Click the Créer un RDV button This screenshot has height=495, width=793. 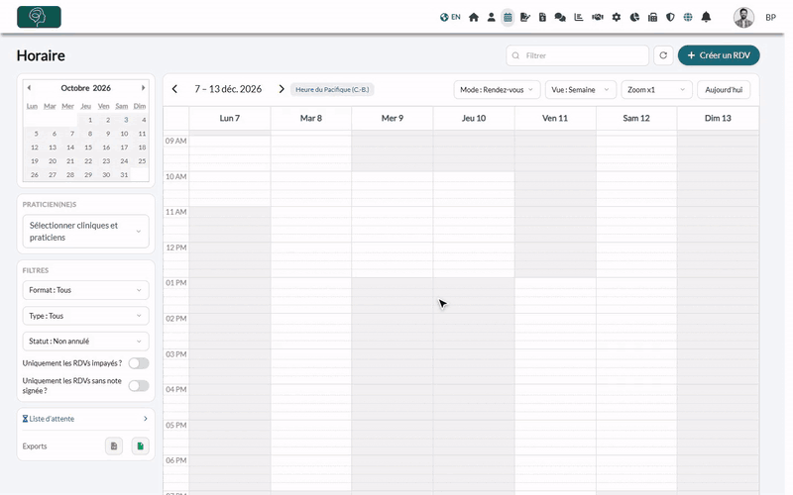coord(719,55)
